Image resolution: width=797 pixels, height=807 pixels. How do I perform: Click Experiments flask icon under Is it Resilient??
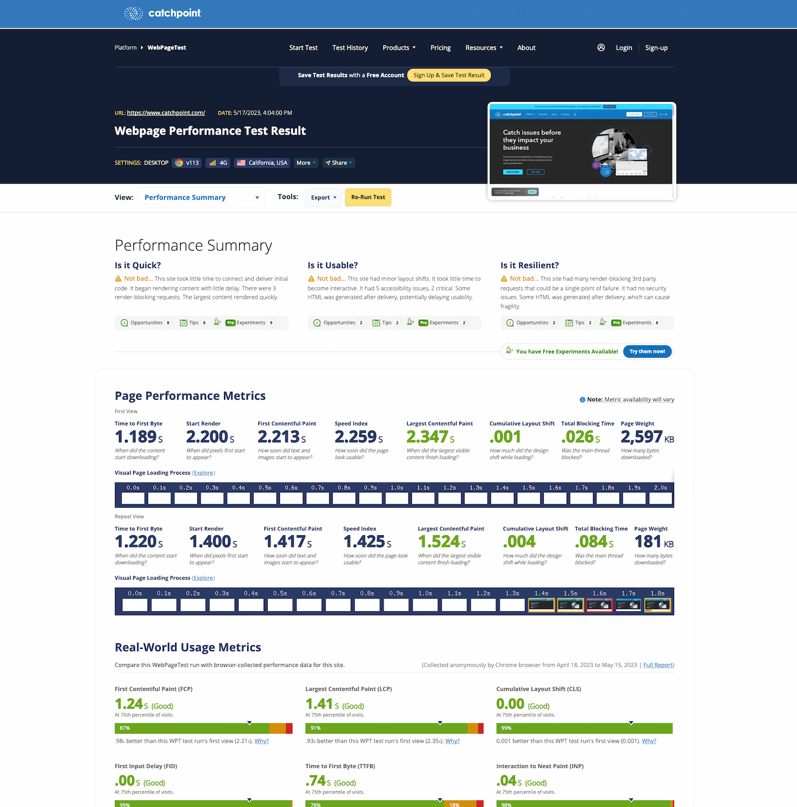[603, 322]
